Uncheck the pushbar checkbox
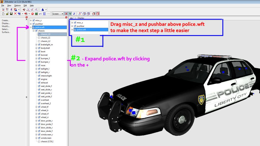The image size is (260, 146). 34,24
